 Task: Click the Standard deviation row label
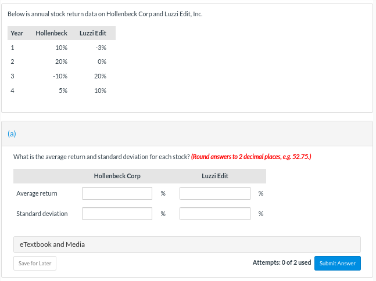coord(42,214)
